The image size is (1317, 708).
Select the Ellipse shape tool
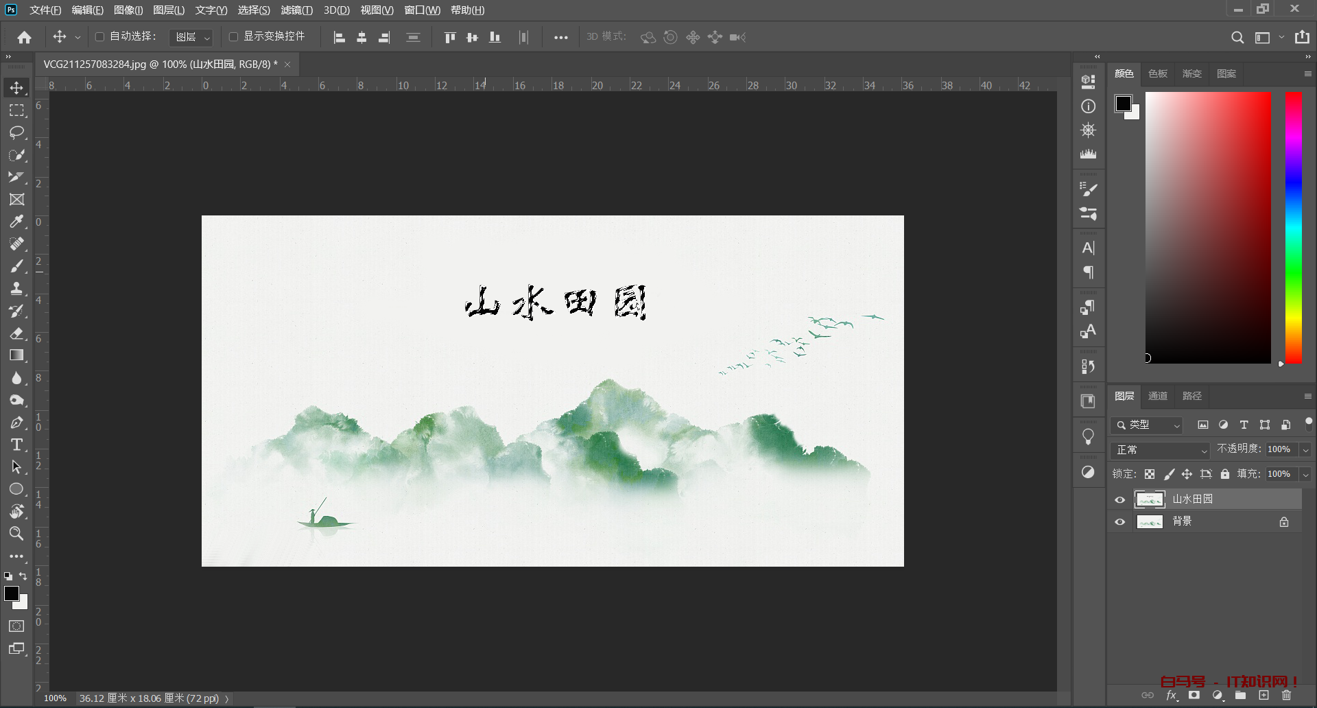pyautogui.click(x=16, y=489)
